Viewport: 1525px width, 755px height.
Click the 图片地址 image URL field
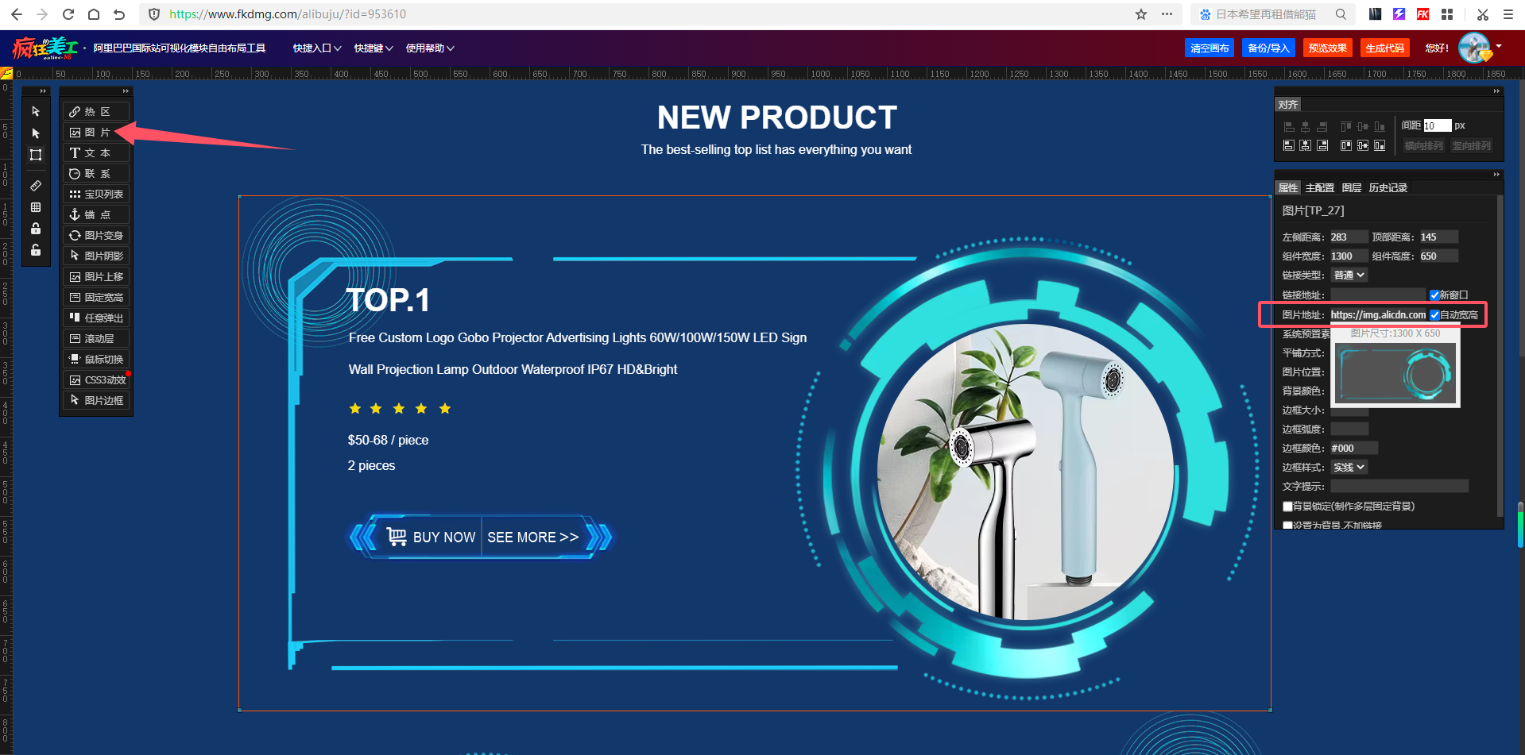tap(1378, 315)
